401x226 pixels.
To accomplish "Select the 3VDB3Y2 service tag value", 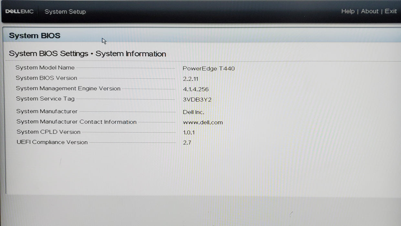I will tap(197, 100).
